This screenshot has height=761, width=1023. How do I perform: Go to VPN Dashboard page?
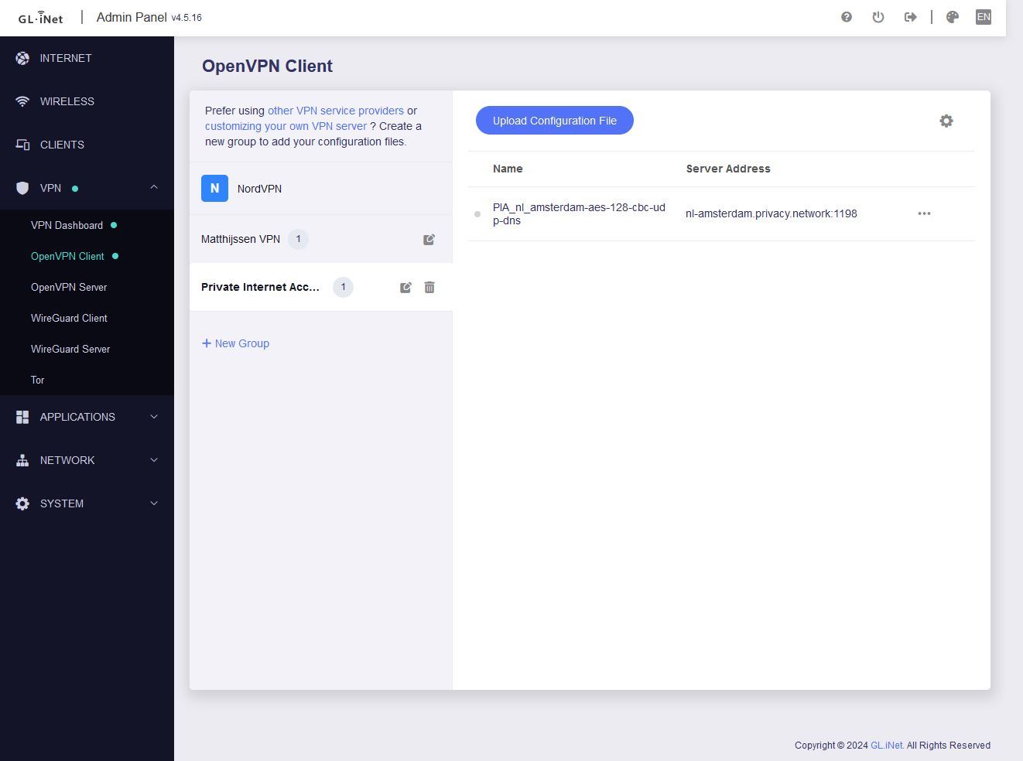pos(67,225)
